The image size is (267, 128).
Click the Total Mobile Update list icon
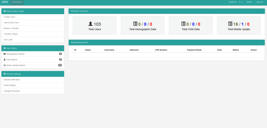pos(230,24)
